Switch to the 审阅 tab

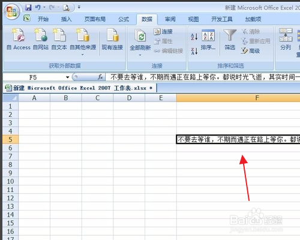[x=170, y=19]
